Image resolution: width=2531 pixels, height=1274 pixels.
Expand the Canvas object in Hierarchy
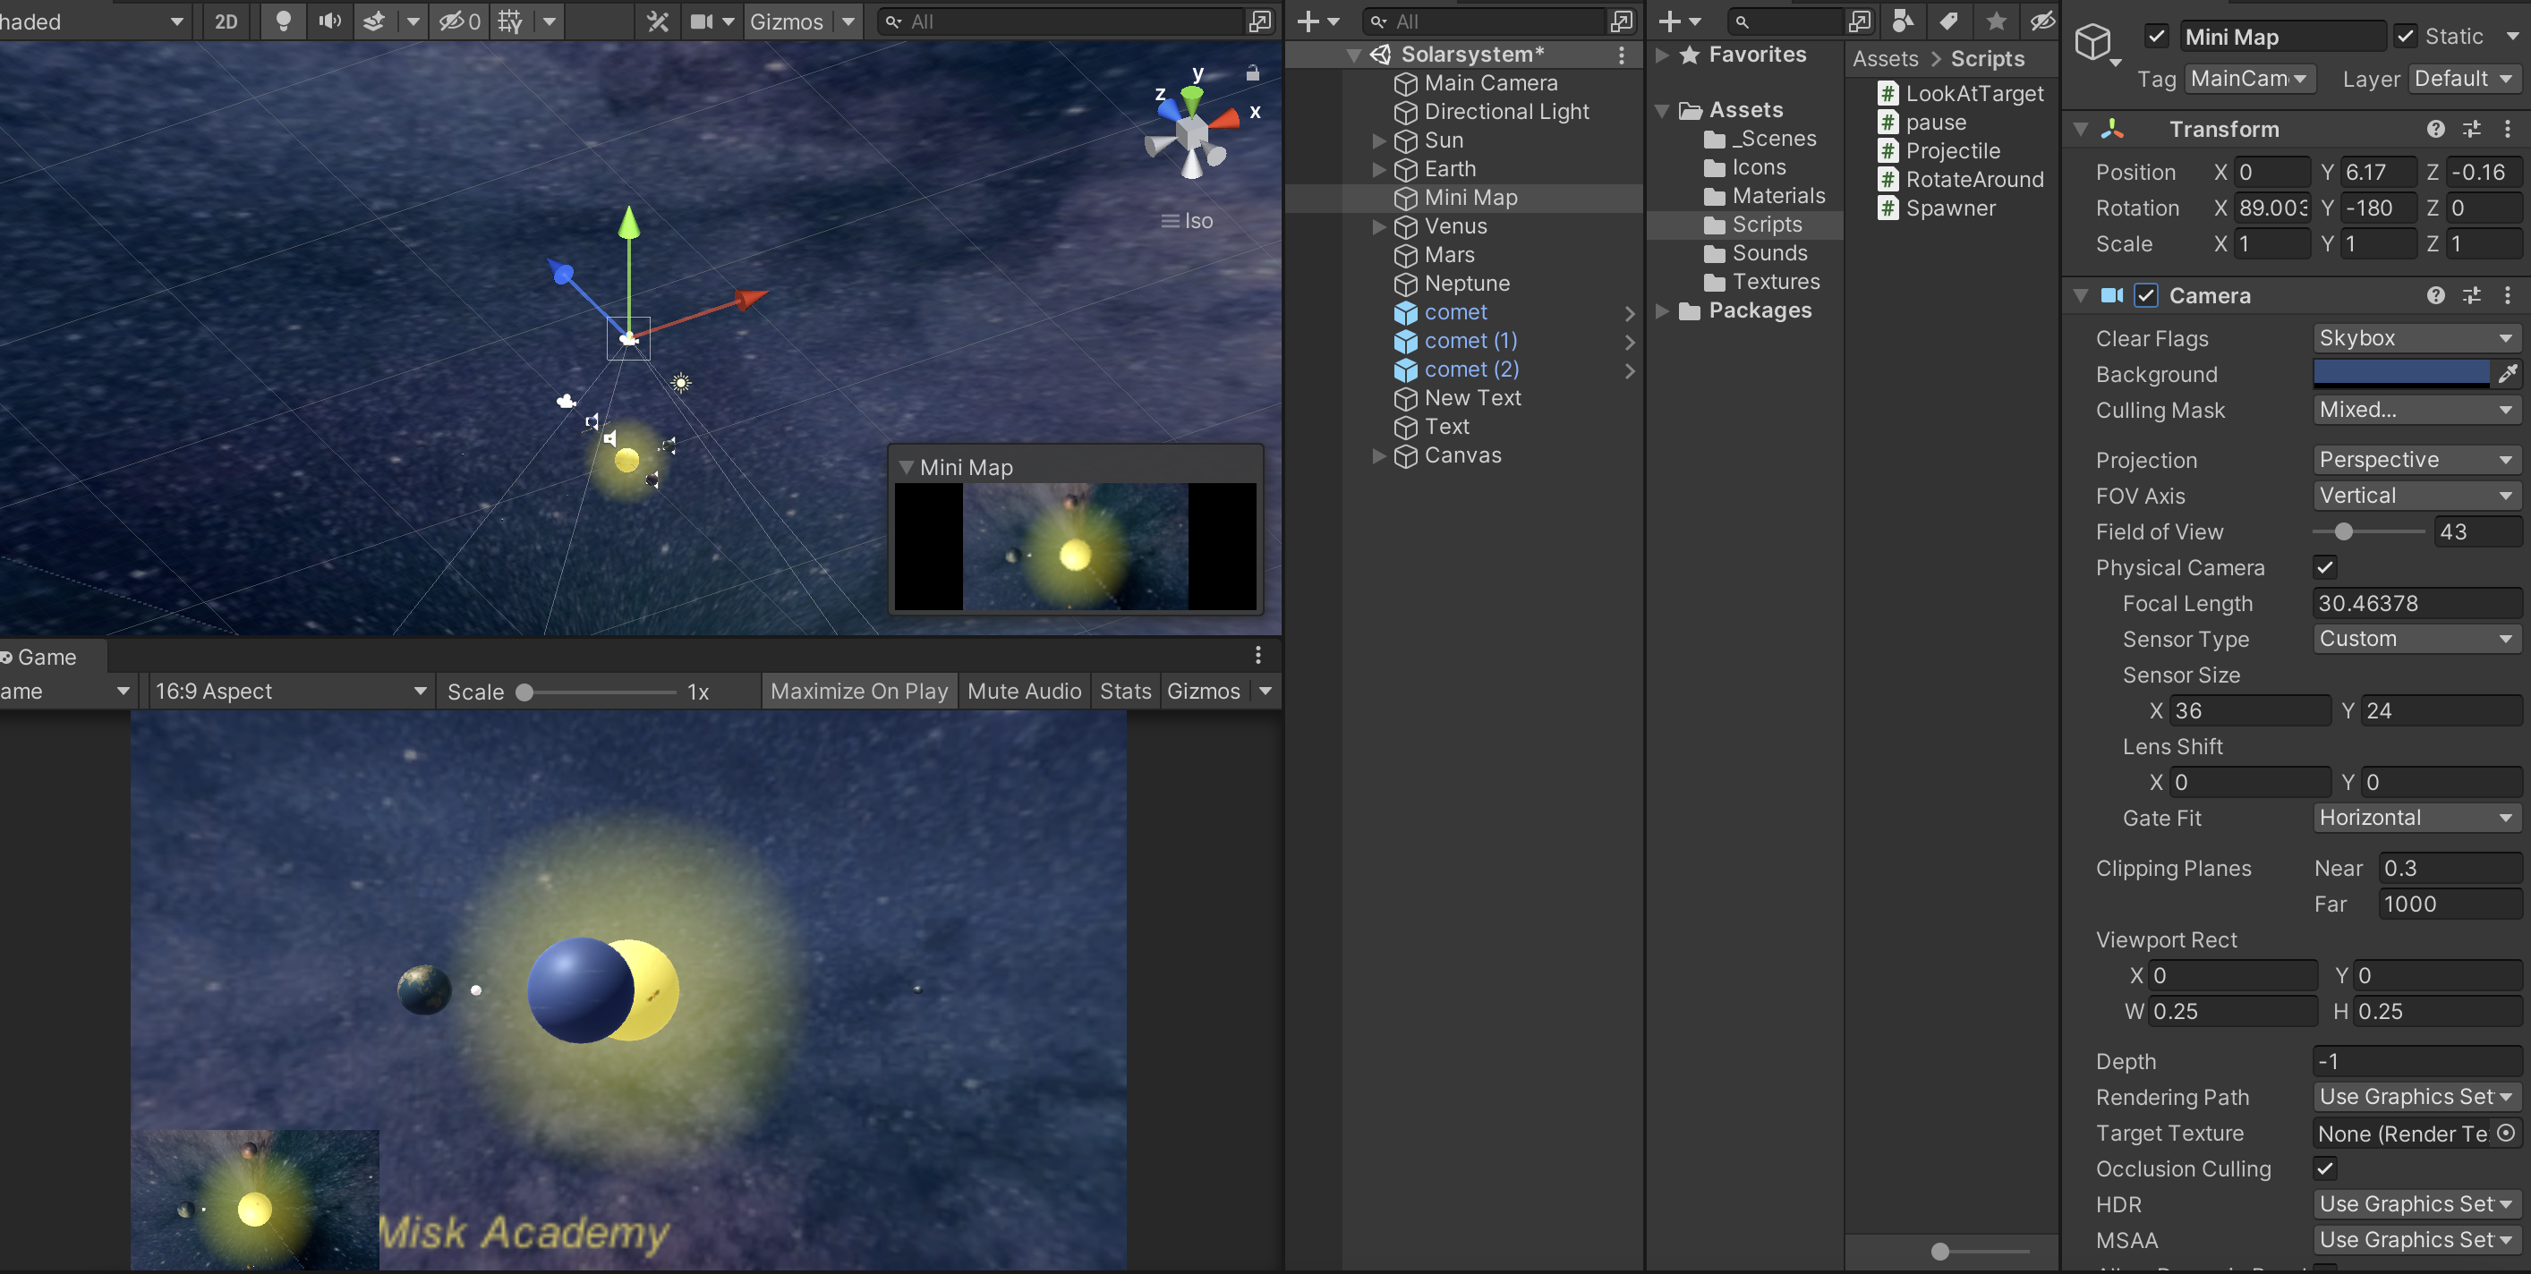point(1379,455)
